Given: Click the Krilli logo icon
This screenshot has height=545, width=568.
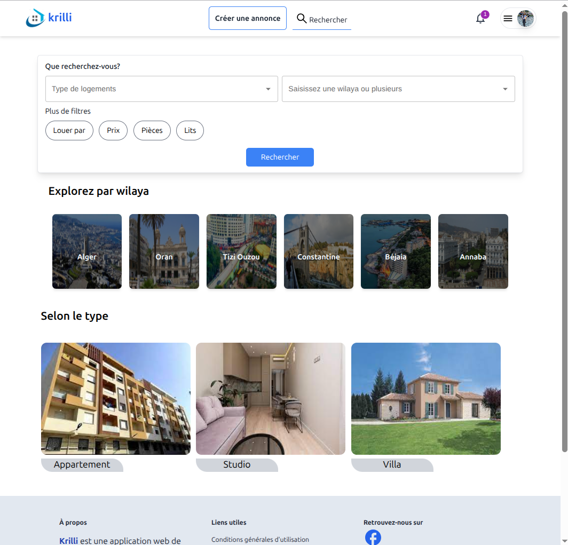Looking at the screenshot, I should tap(35, 18).
